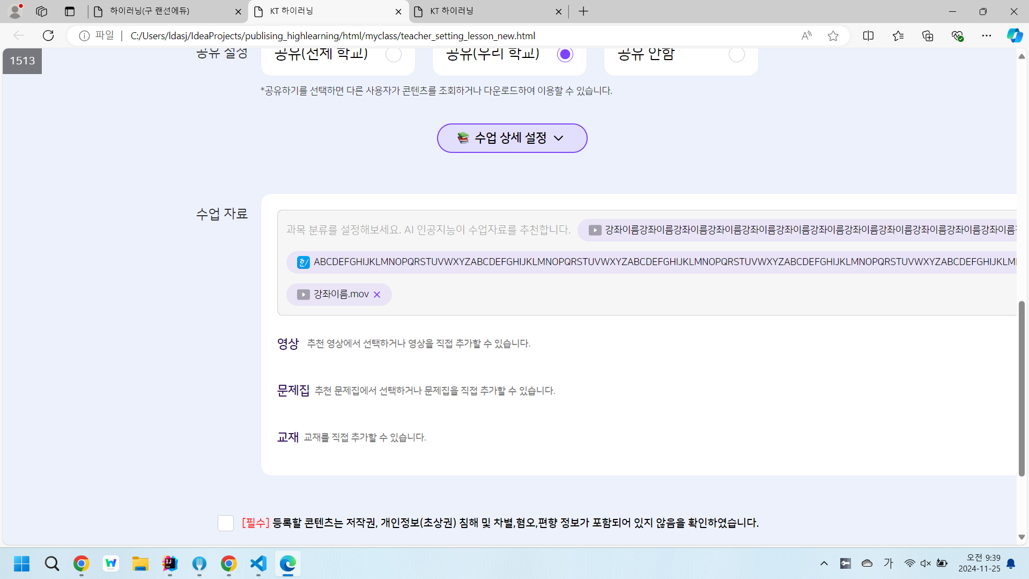Click the Edge refresh page icon
This screenshot has height=579, width=1029.
point(48,35)
